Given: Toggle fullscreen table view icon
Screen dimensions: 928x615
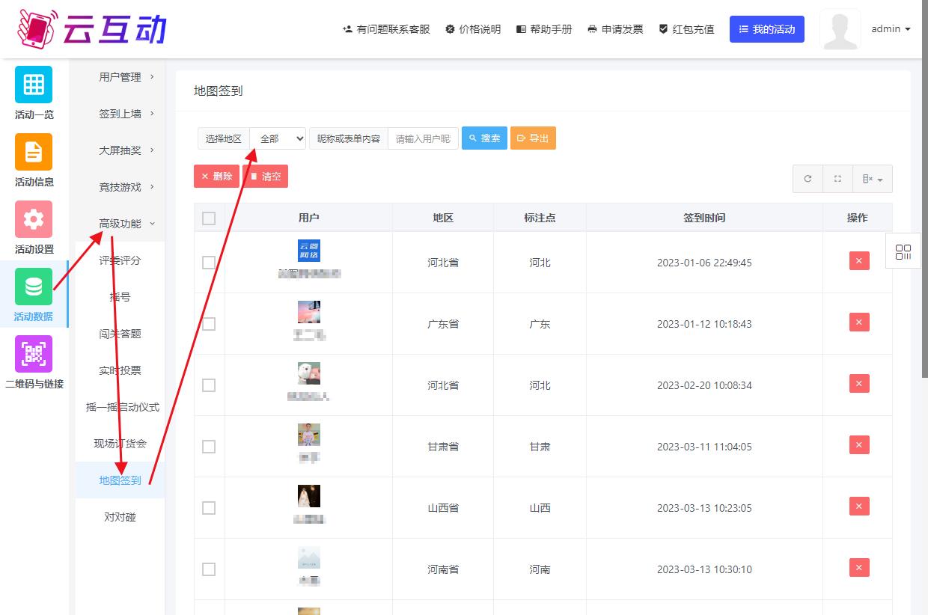Looking at the screenshot, I should click(x=837, y=179).
